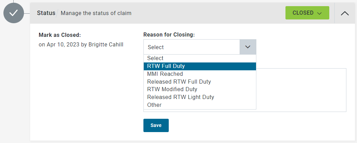Image resolution: width=357 pixels, height=143 pixels.
Task: Click the Status section heading
Action: pos(46,13)
